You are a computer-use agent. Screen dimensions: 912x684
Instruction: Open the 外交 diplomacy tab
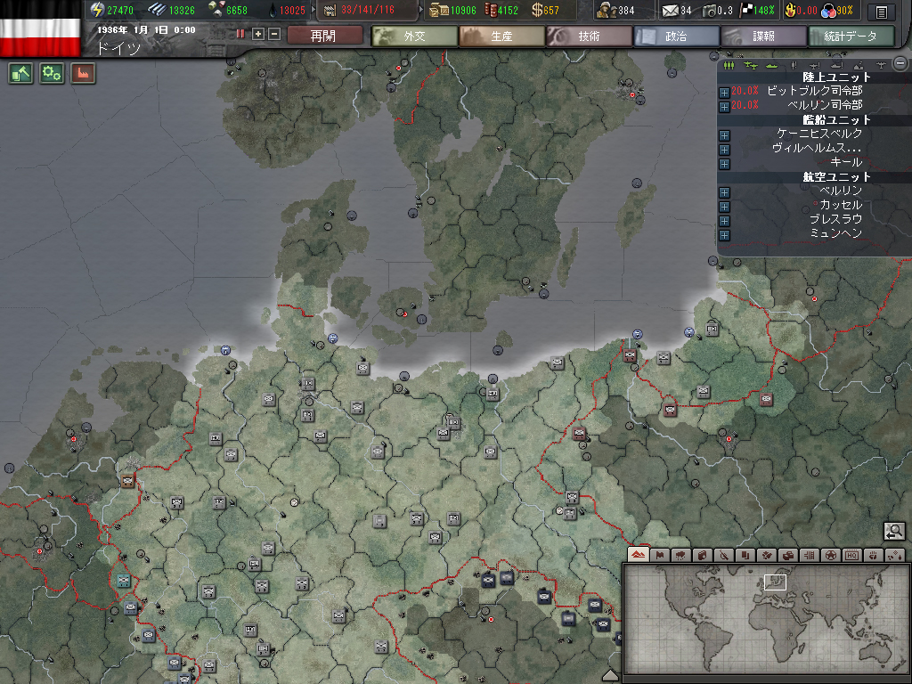(x=415, y=36)
